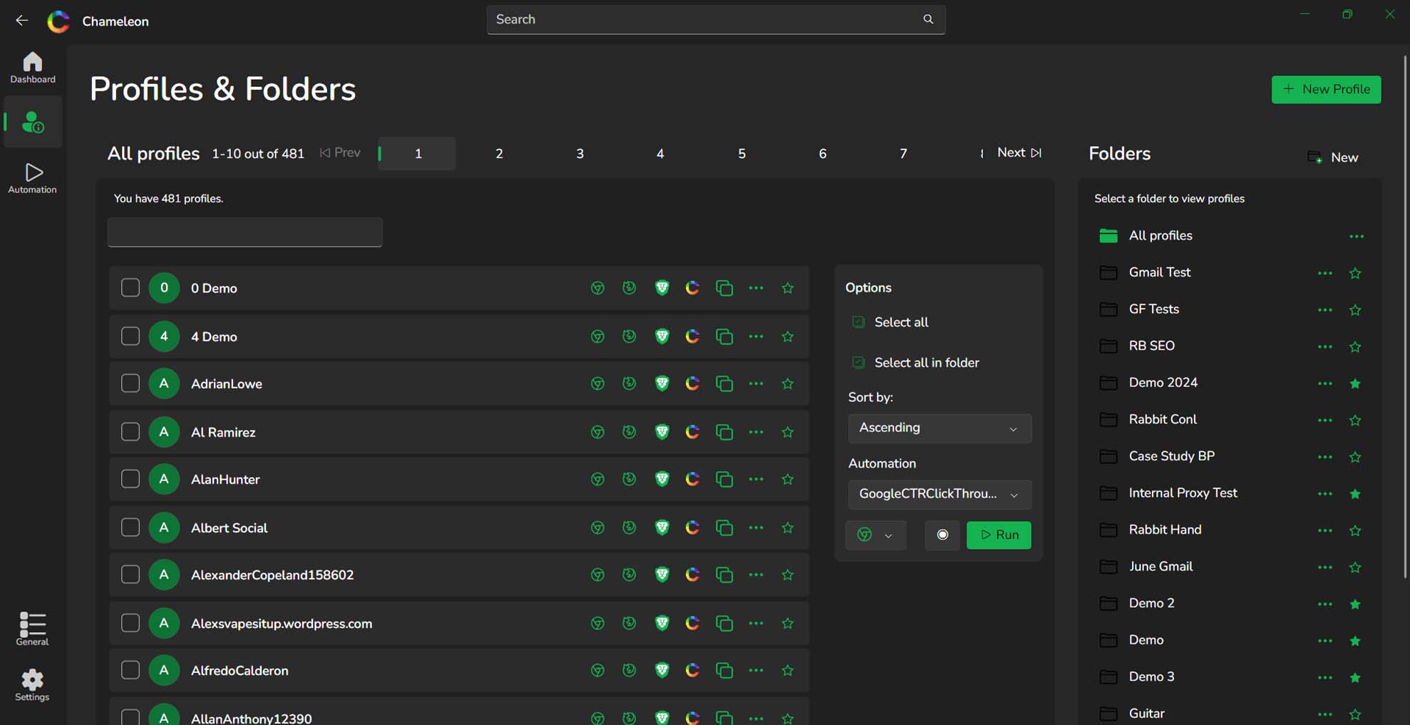Tick the checkbox for AlanHunter
This screenshot has height=725, width=1410.
[130, 479]
